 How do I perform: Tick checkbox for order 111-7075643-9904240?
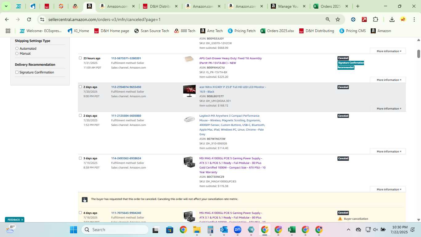[80, 213]
